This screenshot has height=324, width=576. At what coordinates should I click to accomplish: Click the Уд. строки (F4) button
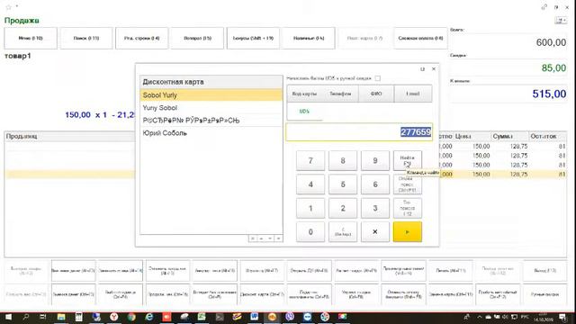pyautogui.click(x=142, y=38)
